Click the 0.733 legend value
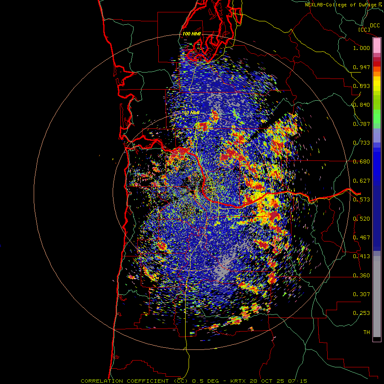The width and height of the screenshot is (384, 384). 361,143
